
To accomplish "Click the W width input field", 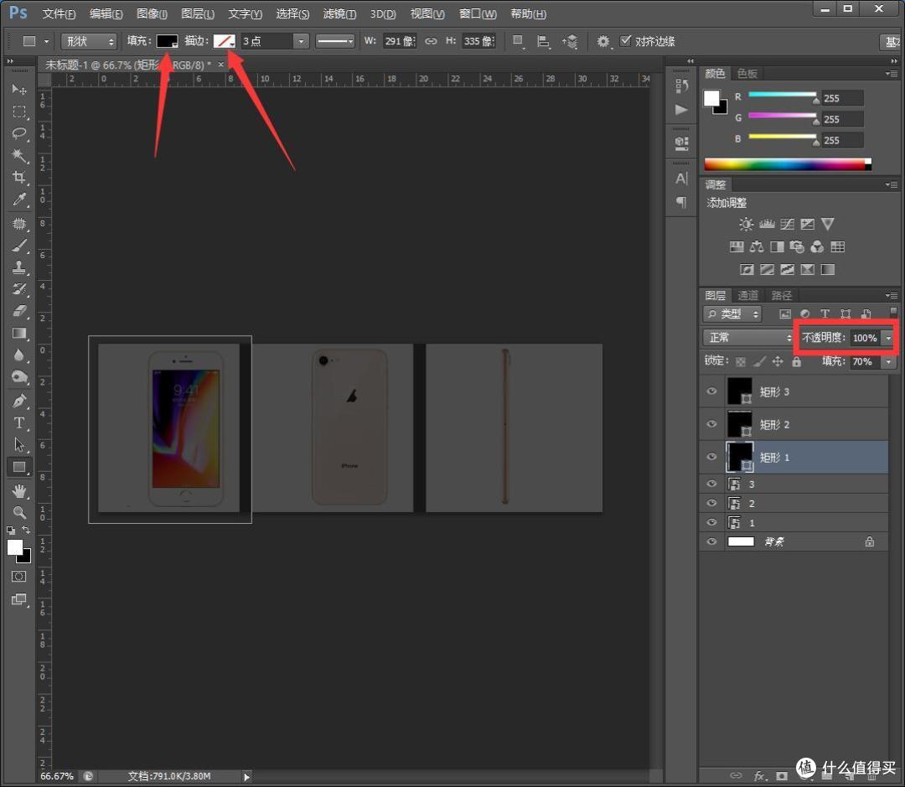I will tap(400, 41).
